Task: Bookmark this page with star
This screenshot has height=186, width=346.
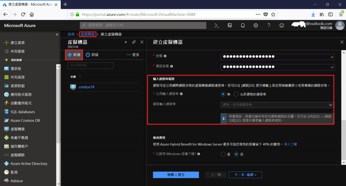Action: pyautogui.click(x=273, y=14)
